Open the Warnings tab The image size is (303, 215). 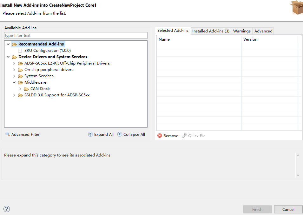(x=242, y=31)
